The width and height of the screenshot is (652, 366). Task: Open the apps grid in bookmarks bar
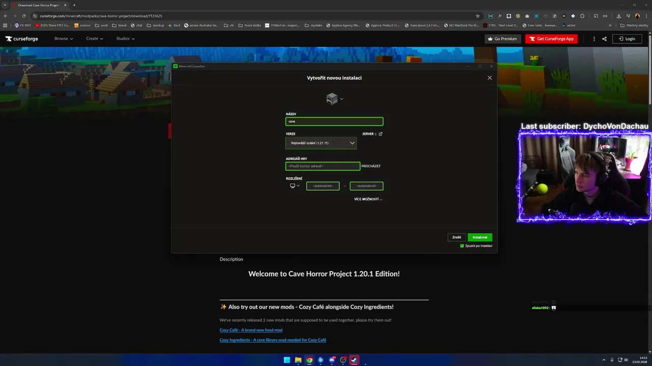(x=6, y=25)
